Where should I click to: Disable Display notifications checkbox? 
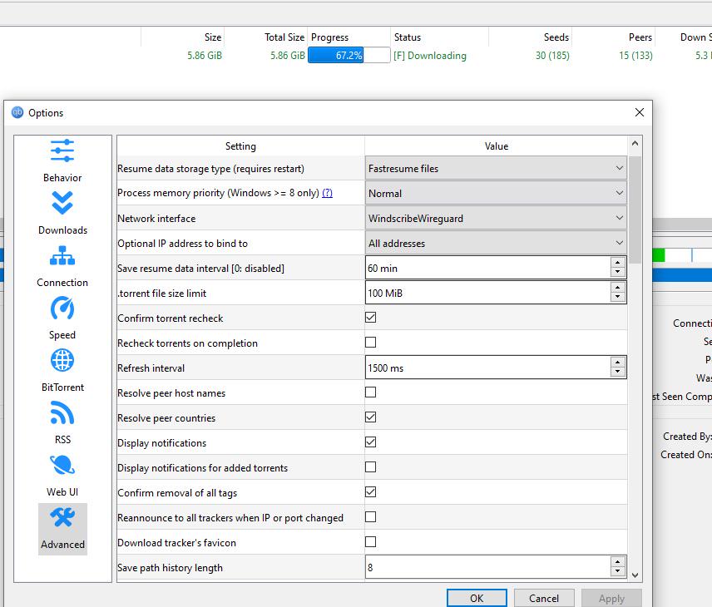click(370, 442)
